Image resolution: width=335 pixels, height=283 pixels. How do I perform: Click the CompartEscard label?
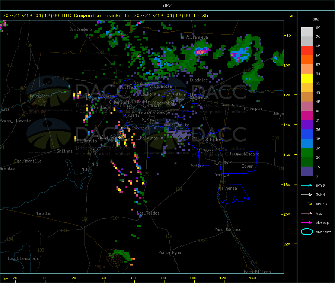pos(245,154)
